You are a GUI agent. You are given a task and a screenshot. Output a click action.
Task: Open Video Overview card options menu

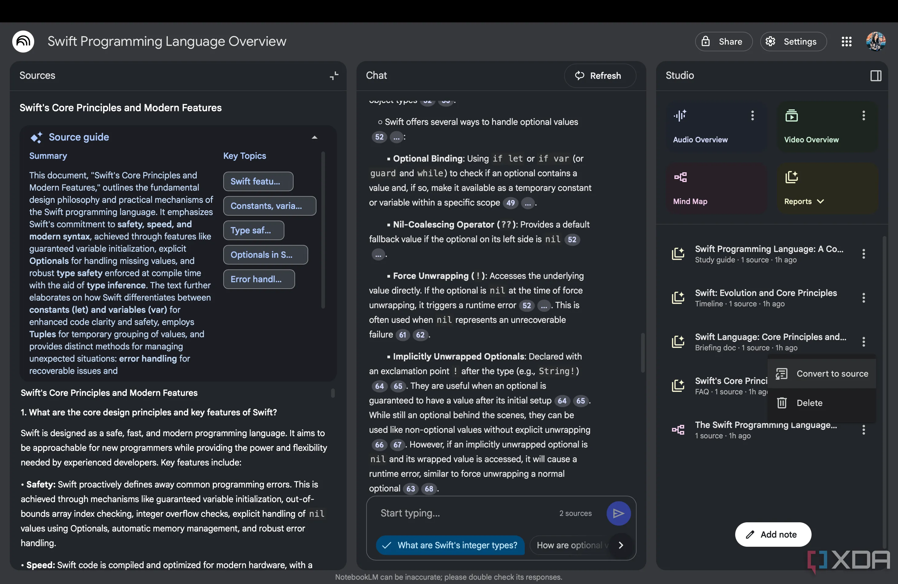863,115
